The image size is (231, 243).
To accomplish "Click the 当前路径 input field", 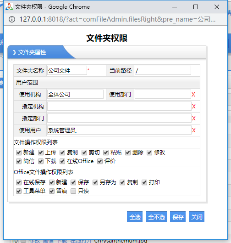I will [163, 71].
